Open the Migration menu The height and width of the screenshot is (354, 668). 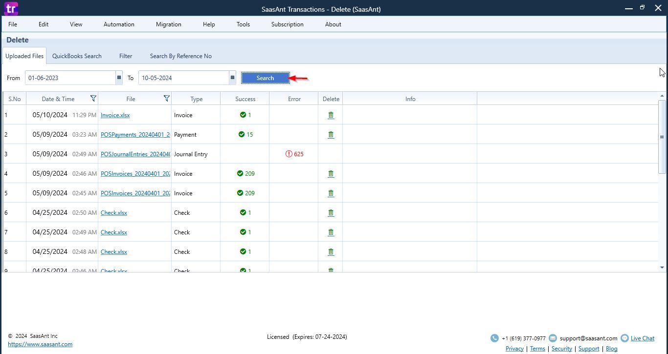click(x=168, y=24)
